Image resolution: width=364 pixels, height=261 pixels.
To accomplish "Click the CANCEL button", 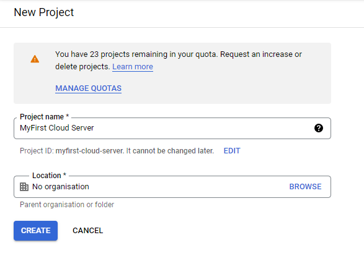I will 88,231.
